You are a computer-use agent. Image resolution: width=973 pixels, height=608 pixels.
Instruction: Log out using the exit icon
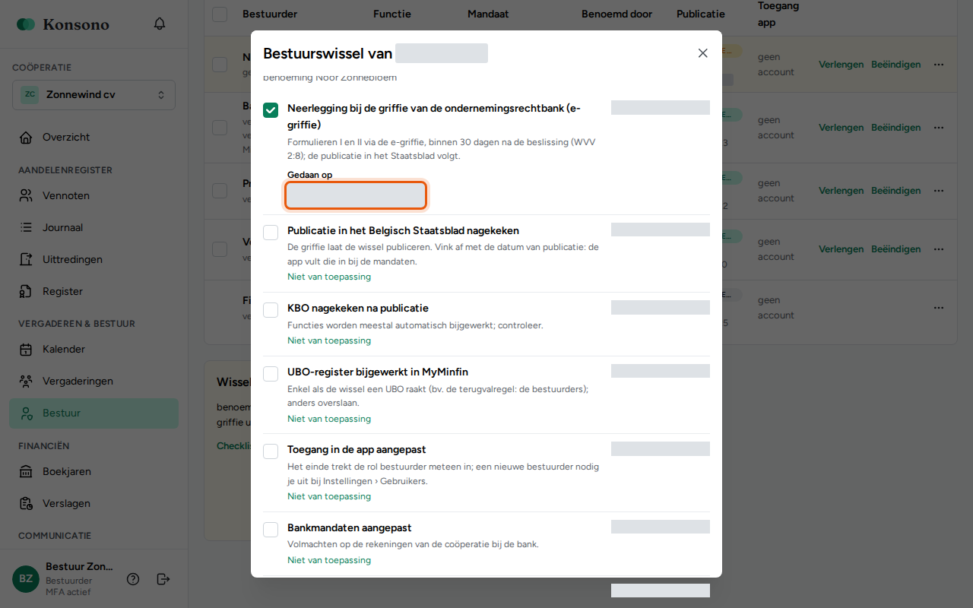(x=163, y=579)
